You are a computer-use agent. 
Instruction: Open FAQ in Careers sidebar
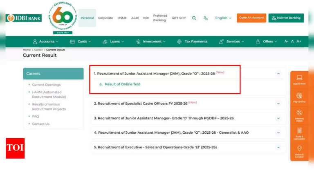(x=36, y=117)
